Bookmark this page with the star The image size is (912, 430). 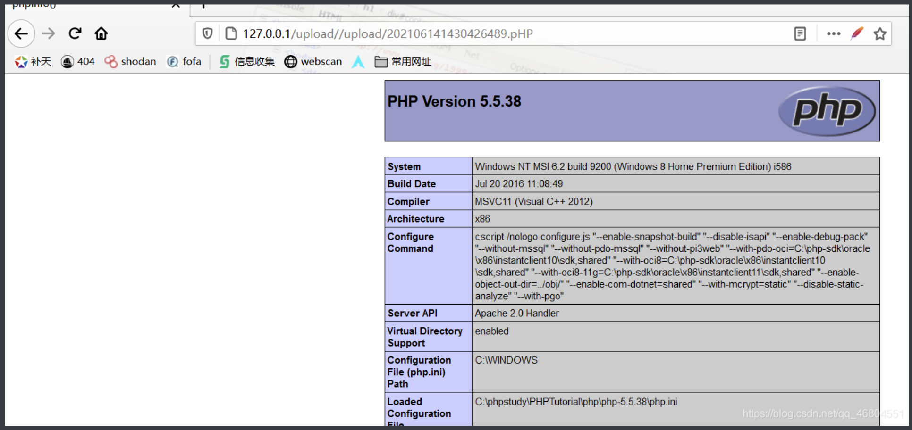click(880, 34)
